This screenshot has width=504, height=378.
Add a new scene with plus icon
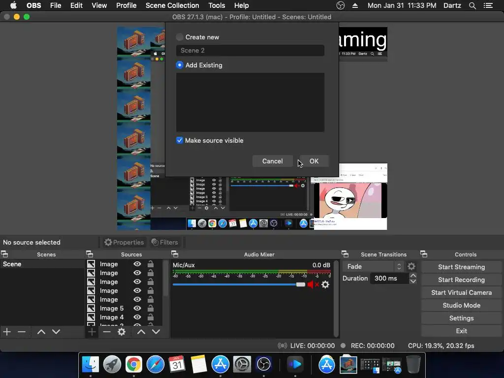tap(7, 332)
